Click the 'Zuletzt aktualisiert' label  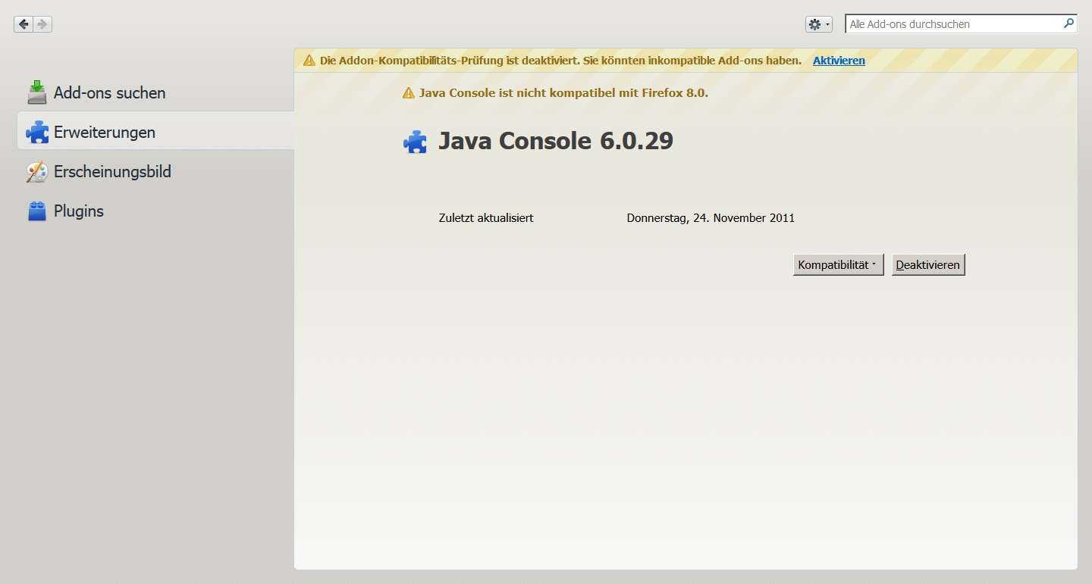pos(486,218)
